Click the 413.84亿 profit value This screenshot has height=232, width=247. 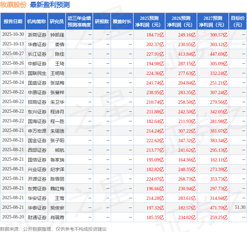click(187, 54)
